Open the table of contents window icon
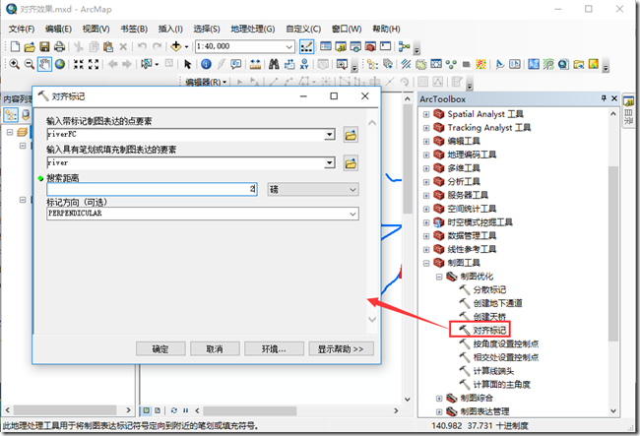The height and width of the screenshot is (436, 640). point(325,46)
